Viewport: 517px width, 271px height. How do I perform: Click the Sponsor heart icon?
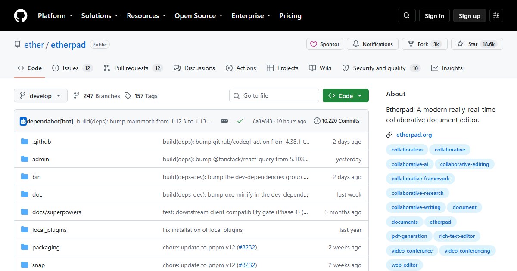[313, 44]
